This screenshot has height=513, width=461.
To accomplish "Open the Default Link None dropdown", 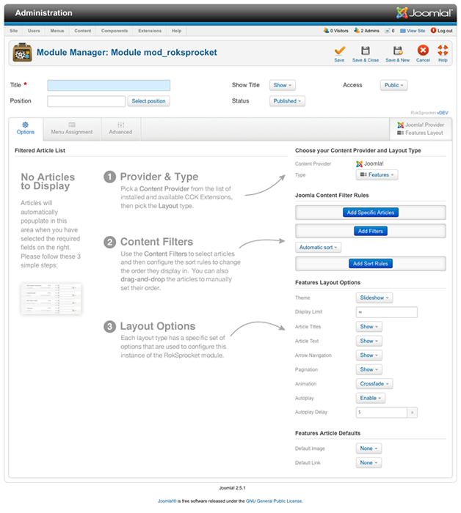I will pos(369,462).
